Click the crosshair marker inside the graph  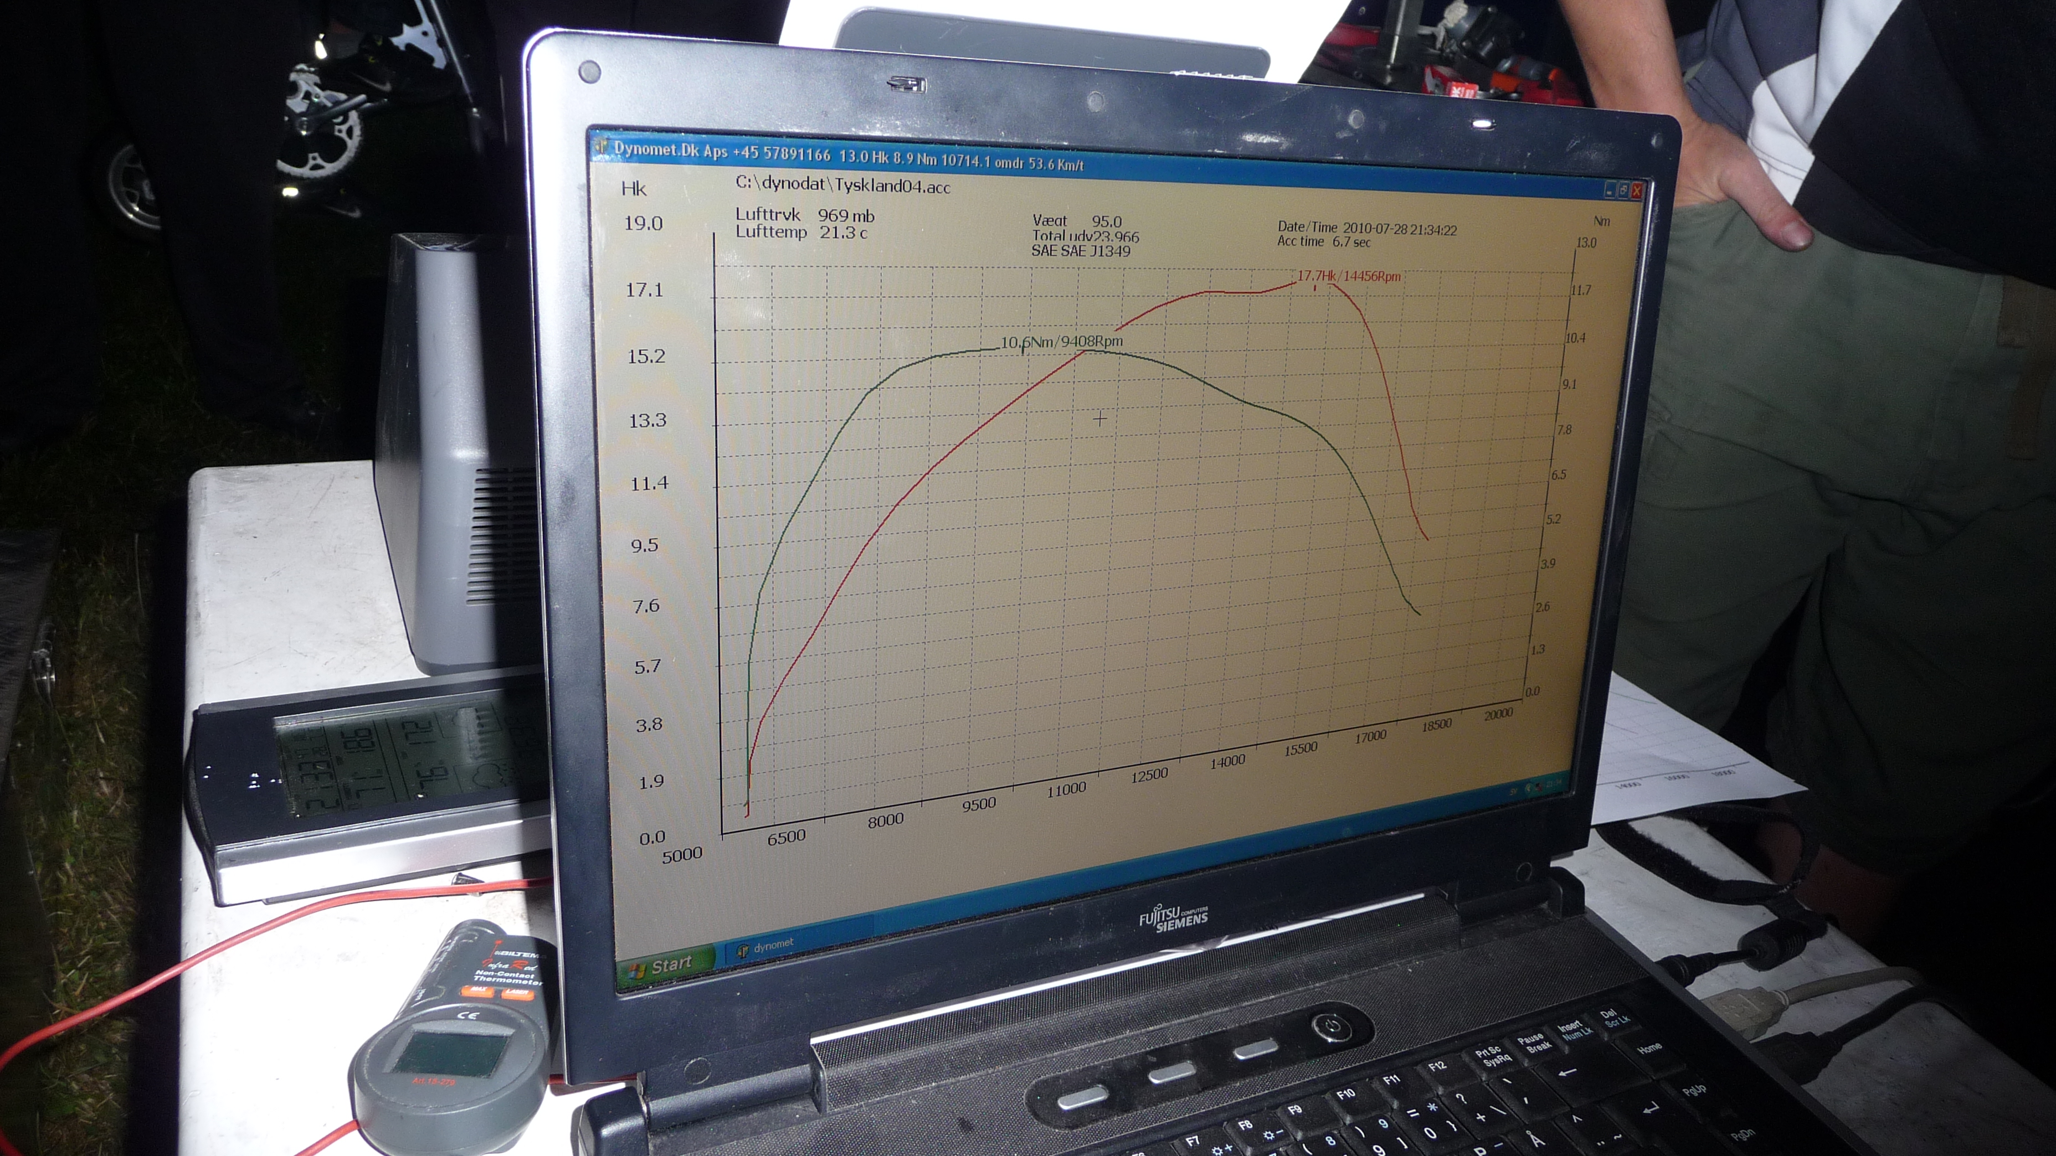(1100, 418)
